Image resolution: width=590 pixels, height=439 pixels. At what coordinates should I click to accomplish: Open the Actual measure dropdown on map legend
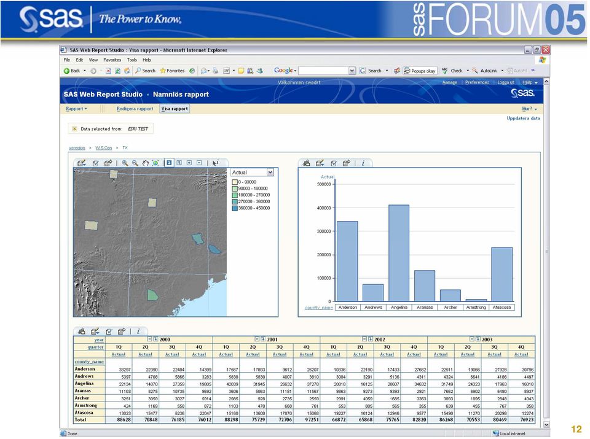pyautogui.click(x=270, y=173)
